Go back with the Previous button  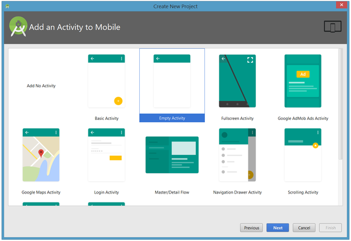tap(251, 228)
